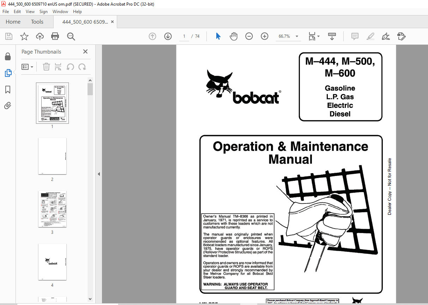
Task: Choose the Selection arrow tool
Action: click(218, 36)
